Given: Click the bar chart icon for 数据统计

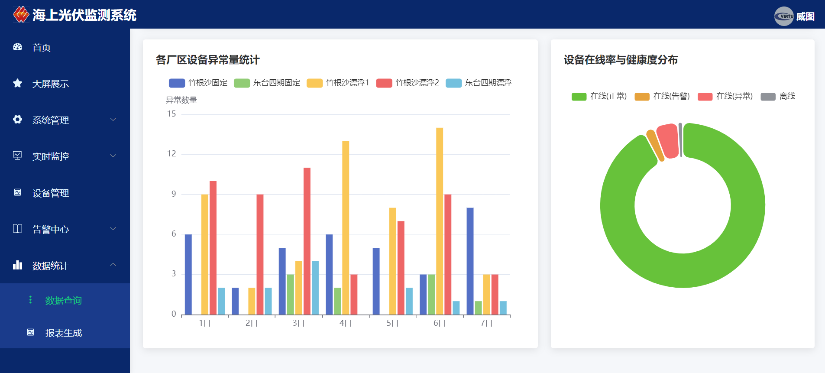Looking at the screenshot, I should click(17, 265).
